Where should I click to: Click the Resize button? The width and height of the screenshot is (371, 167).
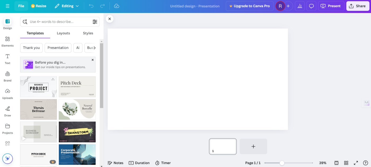39,6
